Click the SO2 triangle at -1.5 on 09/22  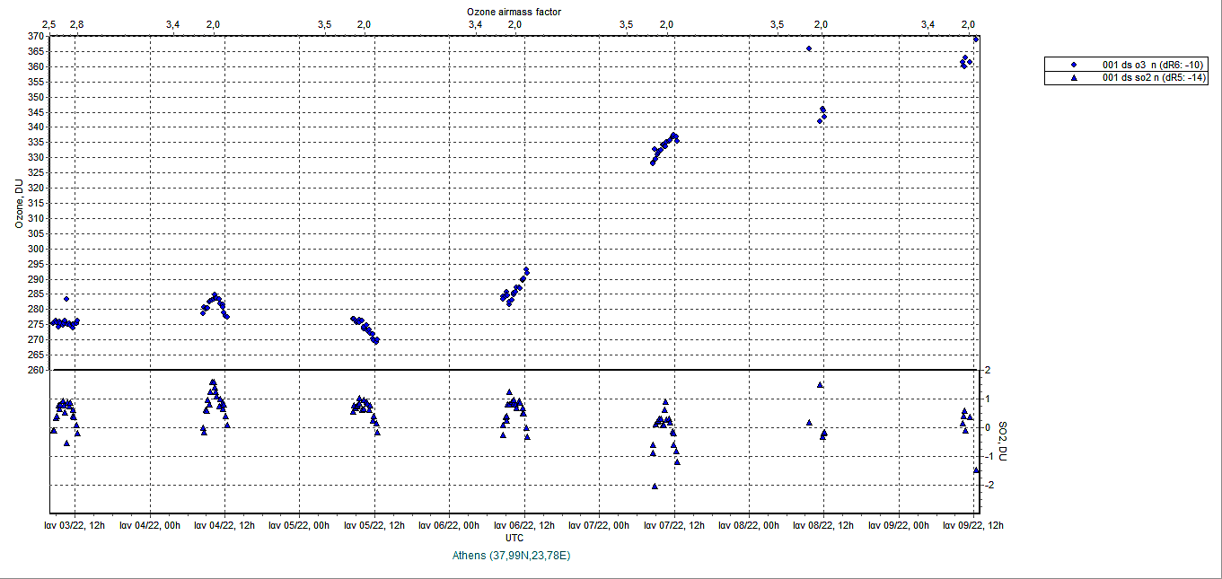pyautogui.click(x=977, y=469)
